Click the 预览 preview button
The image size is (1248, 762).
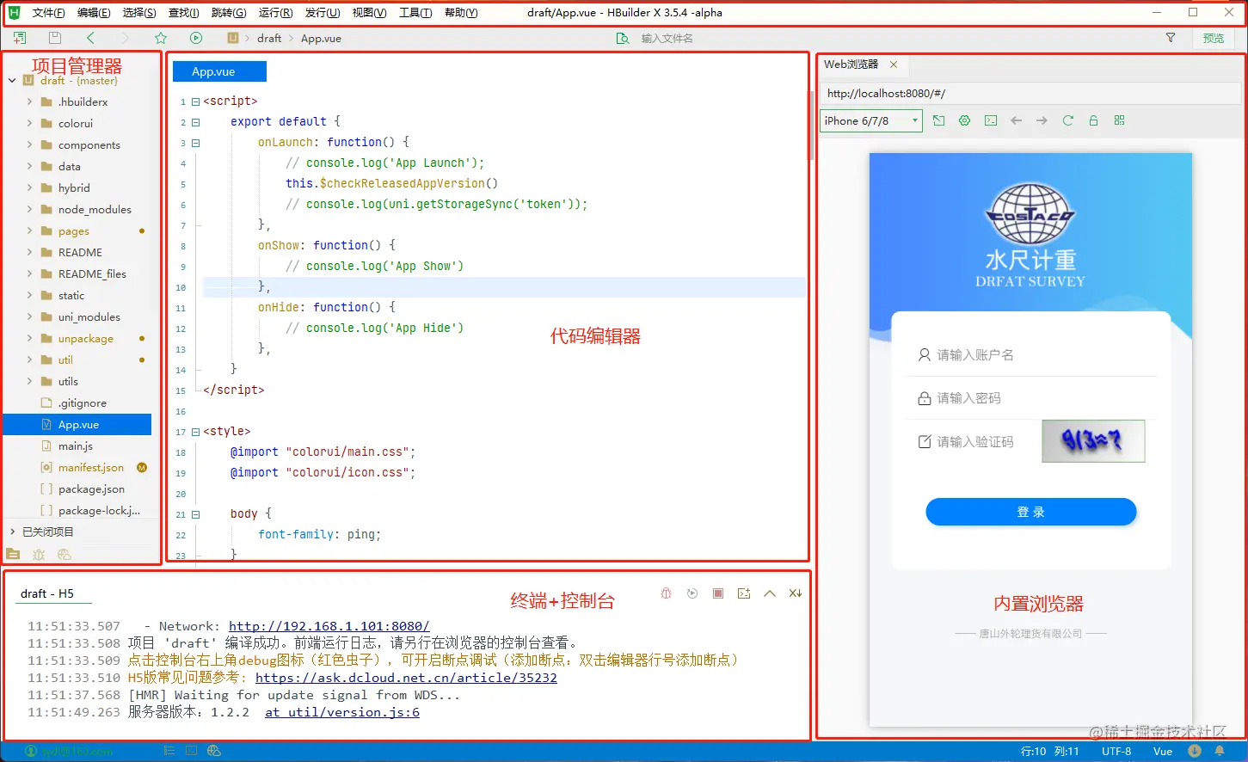pos(1214,38)
